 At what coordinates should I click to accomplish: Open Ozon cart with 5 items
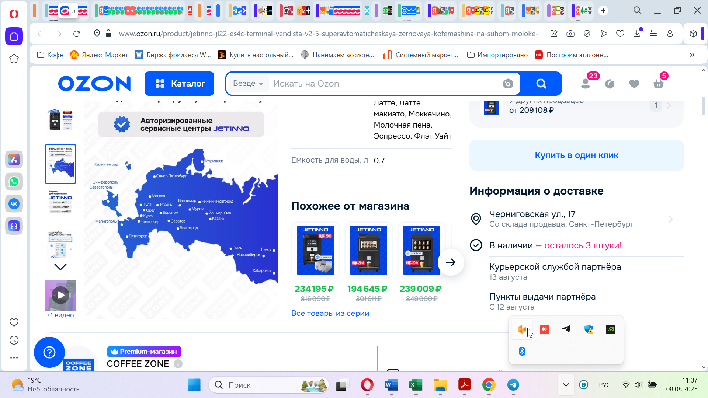(x=659, y=83)
